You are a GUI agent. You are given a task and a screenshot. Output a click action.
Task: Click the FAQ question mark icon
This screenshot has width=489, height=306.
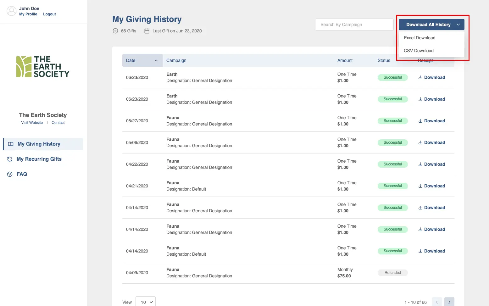point(10,174)
